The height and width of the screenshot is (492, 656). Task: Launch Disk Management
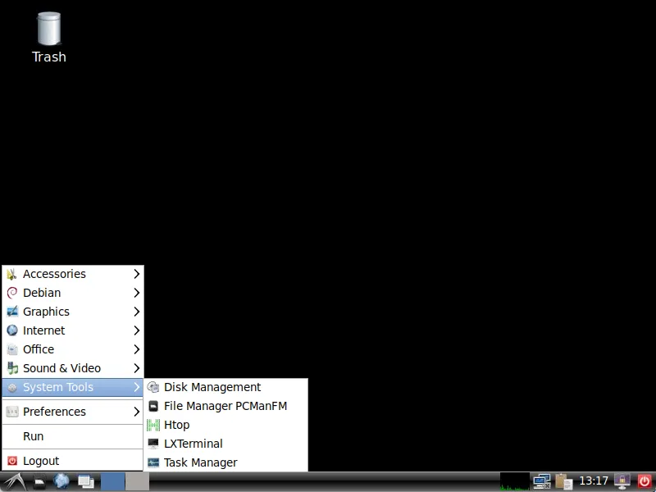coord(226,387)
